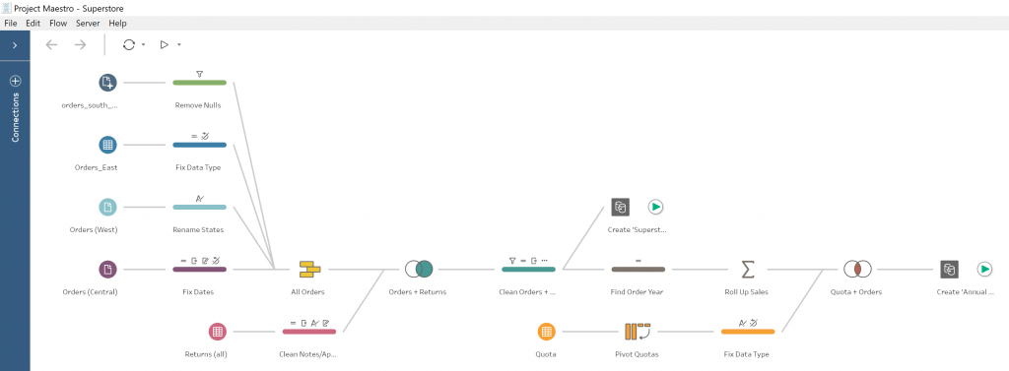Click the undo back arrow
The width and height of the screenshot is (1009, 371).
coord(51,44)
